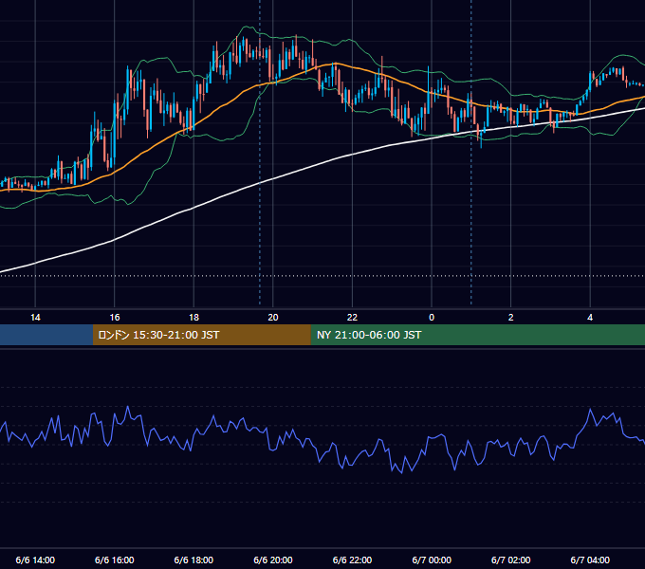Click the 22 hour axis label
This screenshot has height=569, width=645.
pyautogui.click(x=352, y=318)
